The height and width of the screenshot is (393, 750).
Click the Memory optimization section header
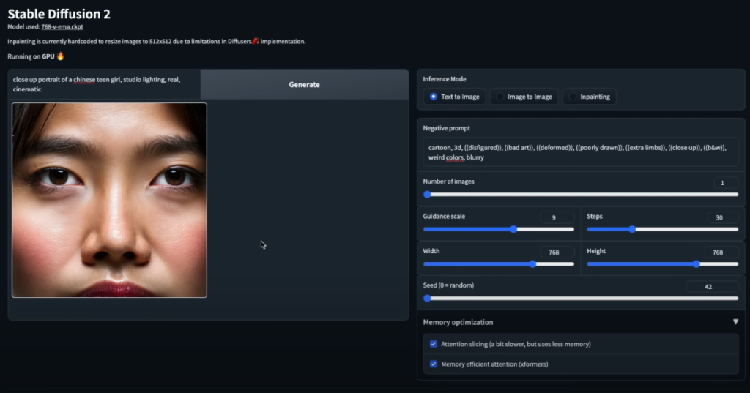458,322
